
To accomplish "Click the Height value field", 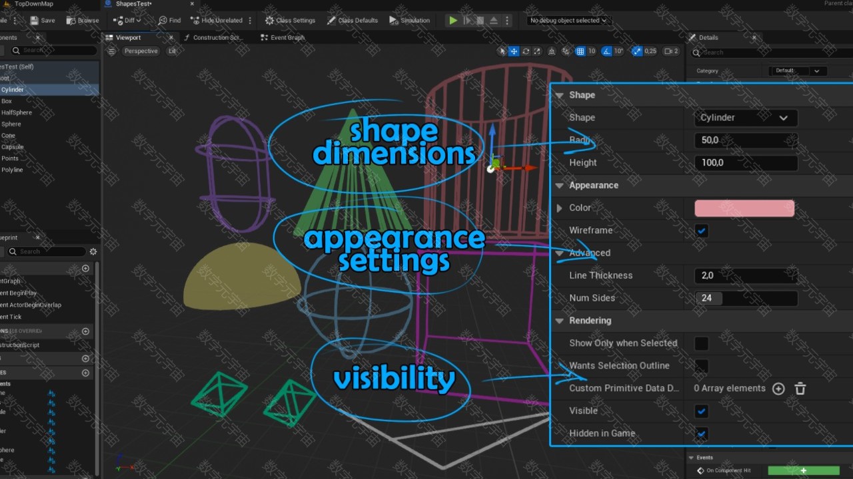I will click(x=746, y=163).
